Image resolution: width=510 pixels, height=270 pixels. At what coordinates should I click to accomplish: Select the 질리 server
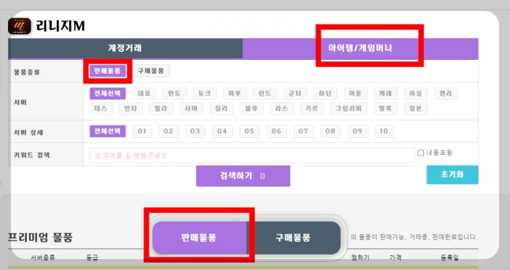click(x=221, y=109)
